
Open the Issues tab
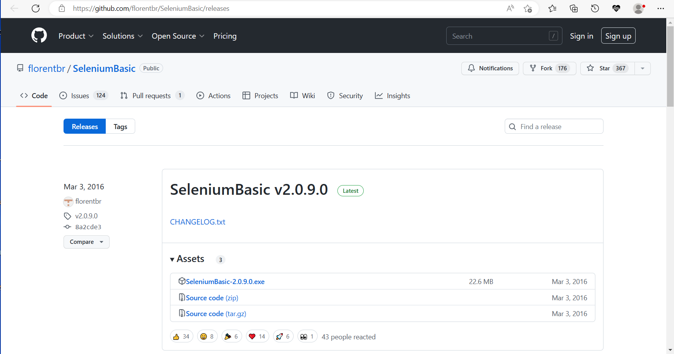click(83, 95)
